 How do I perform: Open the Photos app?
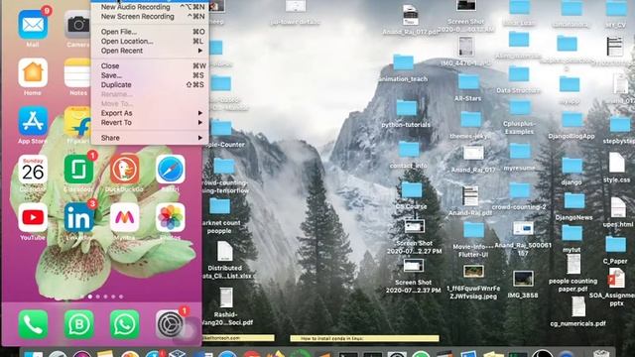click(171, 218)
